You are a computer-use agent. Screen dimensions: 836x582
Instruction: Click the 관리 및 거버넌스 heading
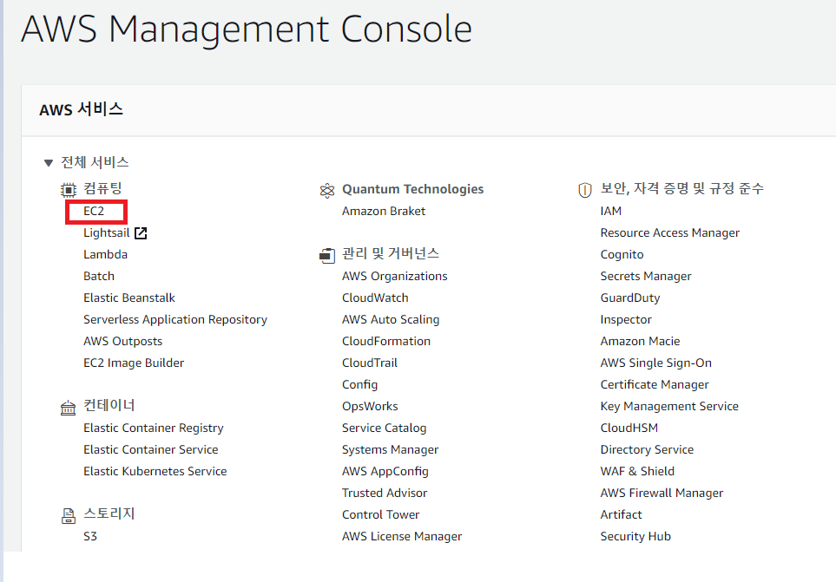click(x=391, y=254)
